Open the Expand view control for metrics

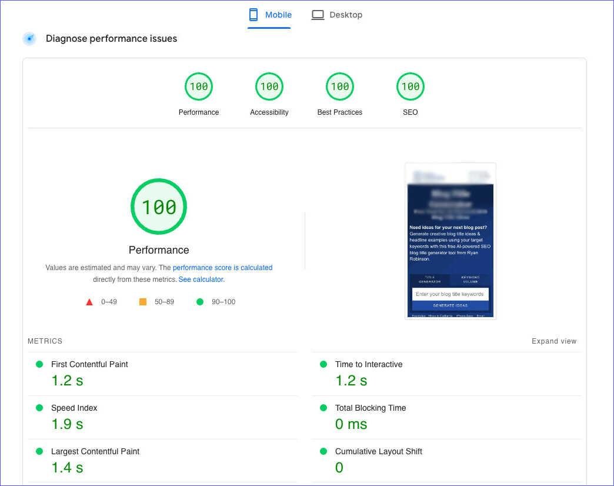click(x=553, y=341)
